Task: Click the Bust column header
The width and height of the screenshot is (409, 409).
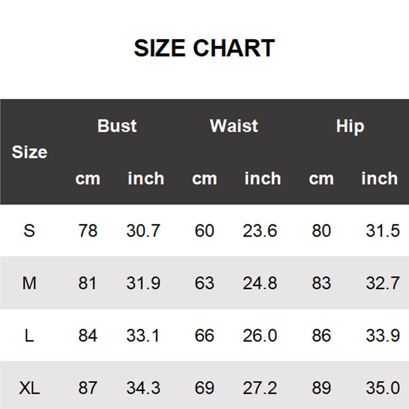Action: click(117, 126)
